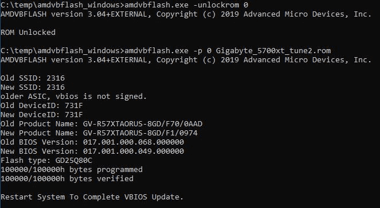Click the New DeviceID: 731F line
Screen dimensions: 380x208
coord(42,115)
